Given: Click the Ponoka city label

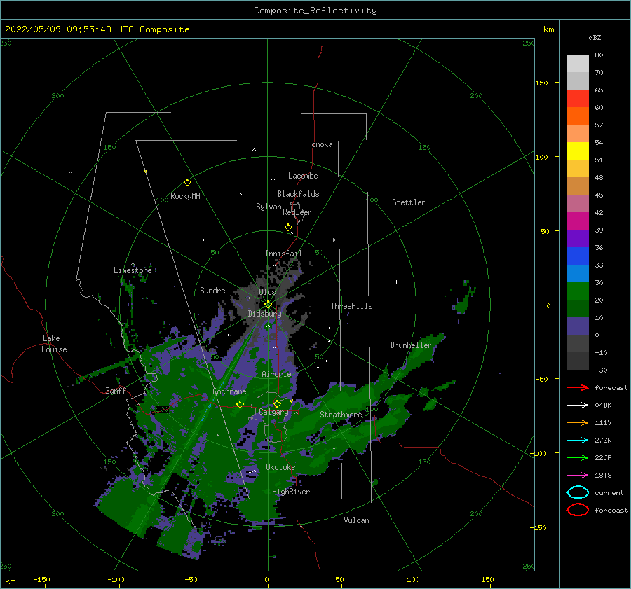Looking at the screenshot, I should (320, 144).
